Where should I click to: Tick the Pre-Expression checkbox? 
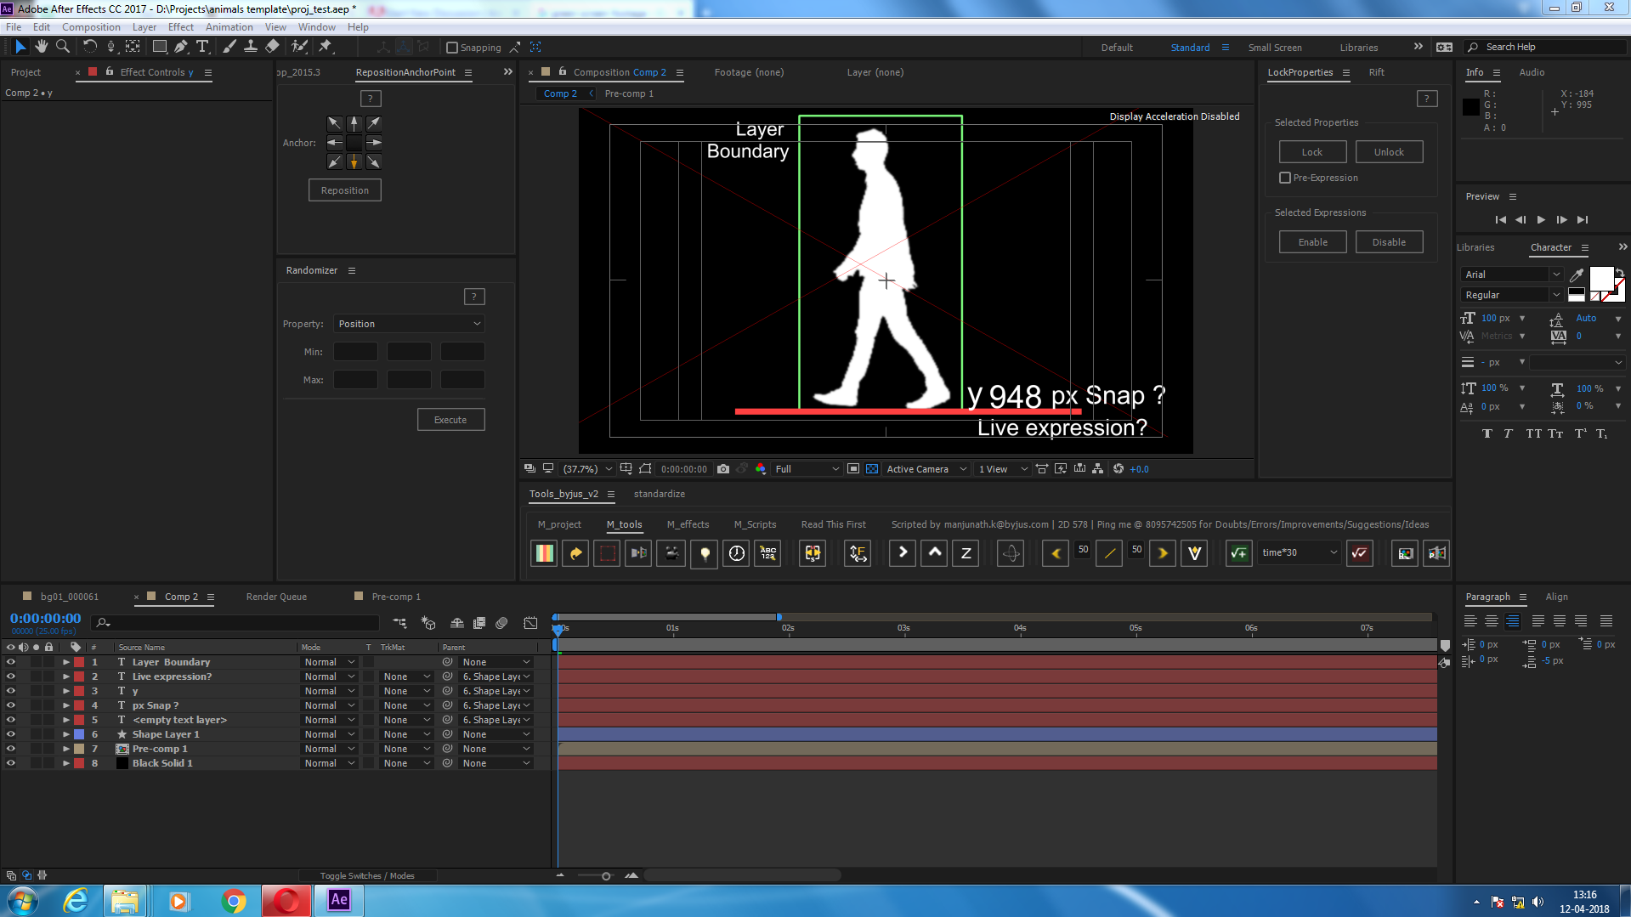[x=1285, y=178]
